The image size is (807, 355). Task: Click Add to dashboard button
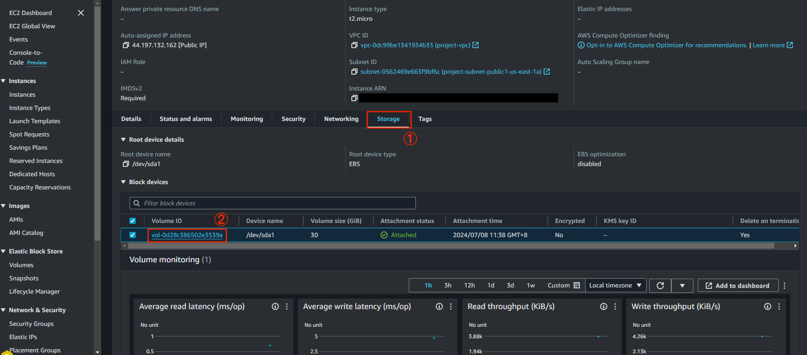coord(738,286)
